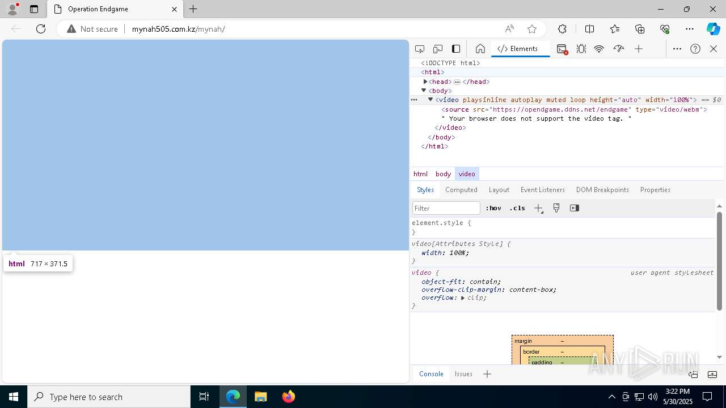Switch to DOM Breakpoints tab
This screenshot has width=726, height=408.
[x=602, y=190]
